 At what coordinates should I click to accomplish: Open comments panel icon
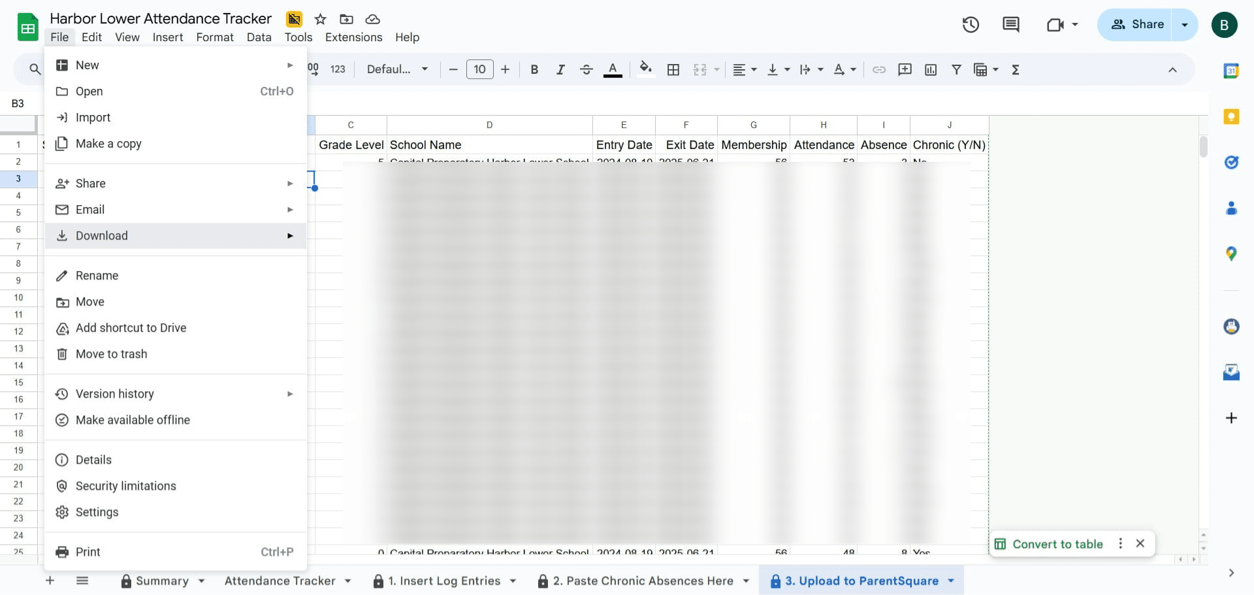click(x=1010, y=25)
